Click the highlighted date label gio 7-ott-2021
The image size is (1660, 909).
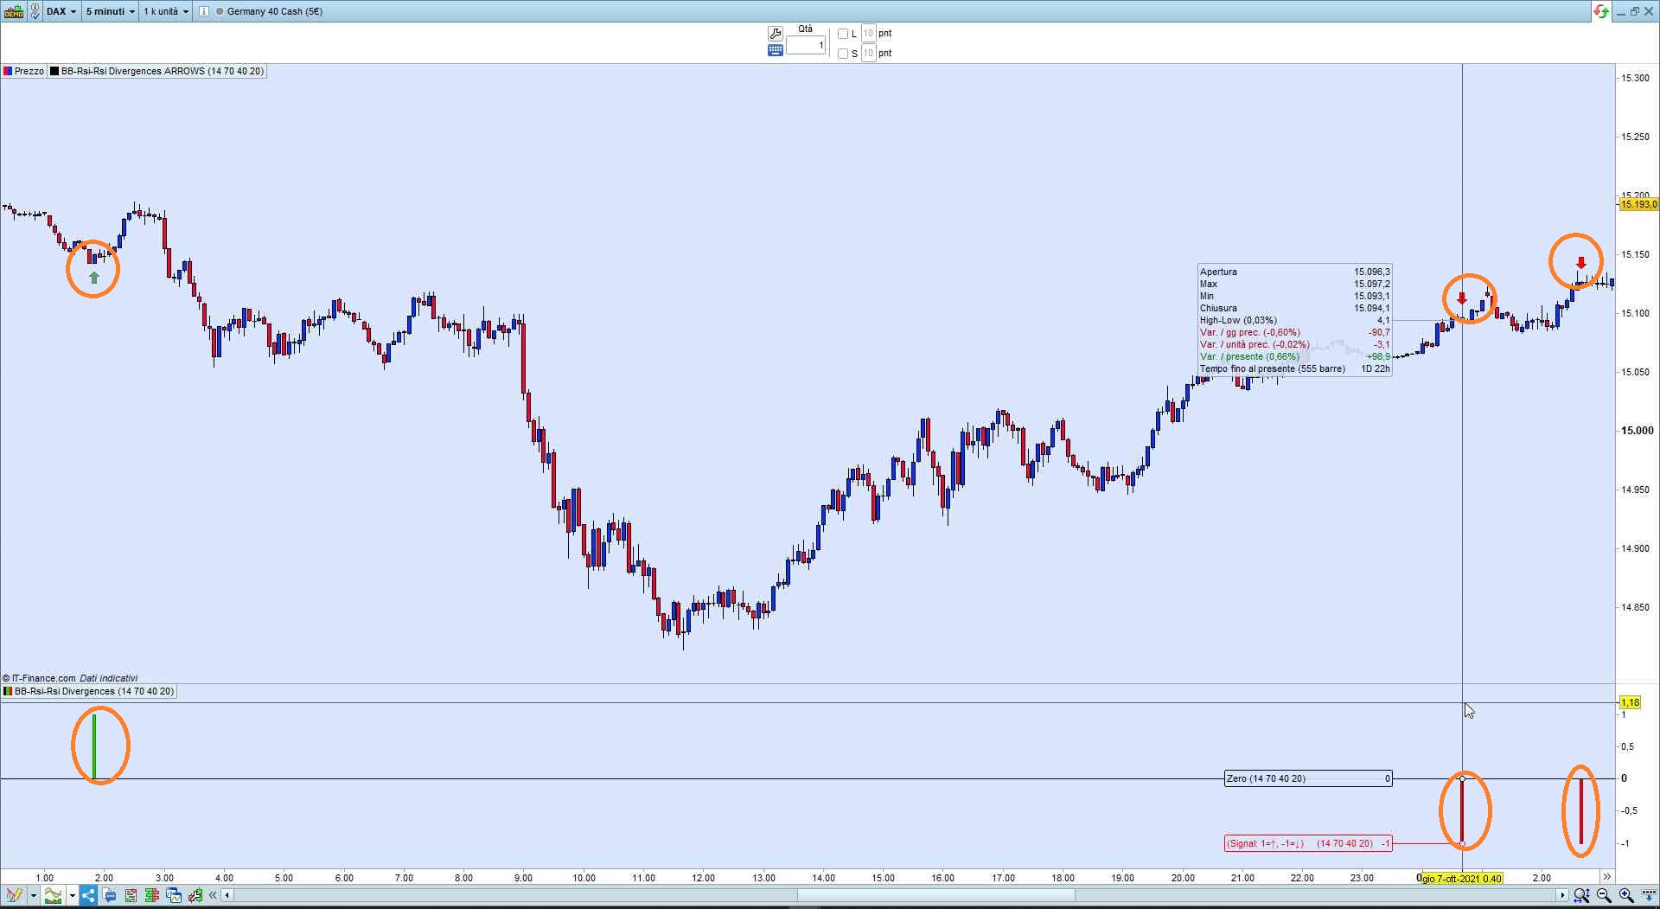coord(1461,878)
